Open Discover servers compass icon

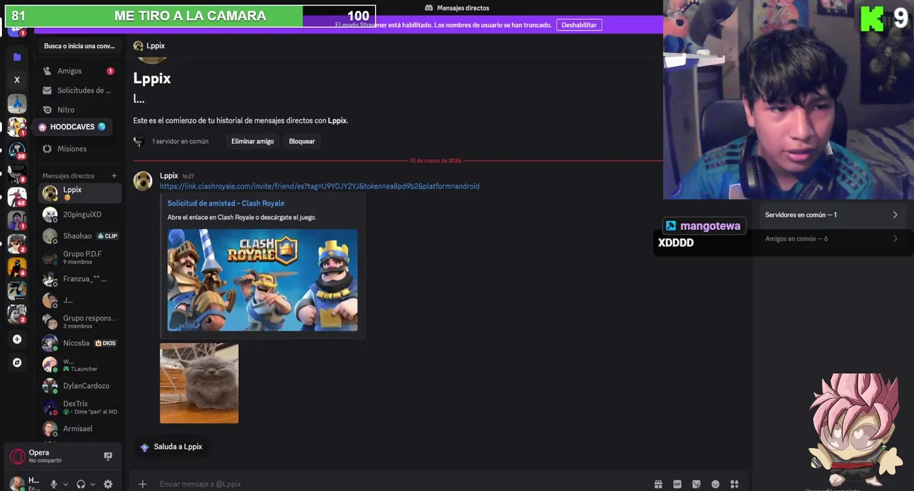tap(17, 363)
